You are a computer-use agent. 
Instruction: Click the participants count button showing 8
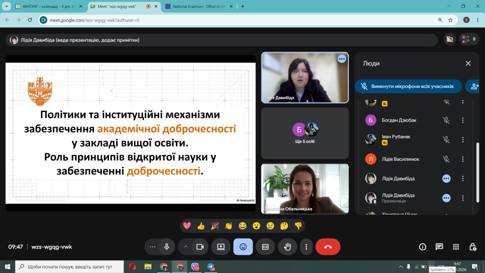click(x=469, y=39)
